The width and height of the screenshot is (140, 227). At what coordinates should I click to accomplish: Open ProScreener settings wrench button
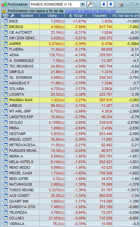click(x=90, y=4)
